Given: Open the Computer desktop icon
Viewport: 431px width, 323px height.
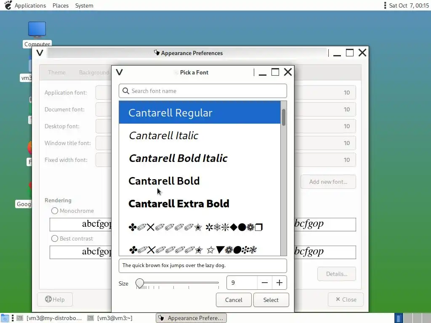Looking at the screenshot, I should pyautogui.click(x=37, y=34).
